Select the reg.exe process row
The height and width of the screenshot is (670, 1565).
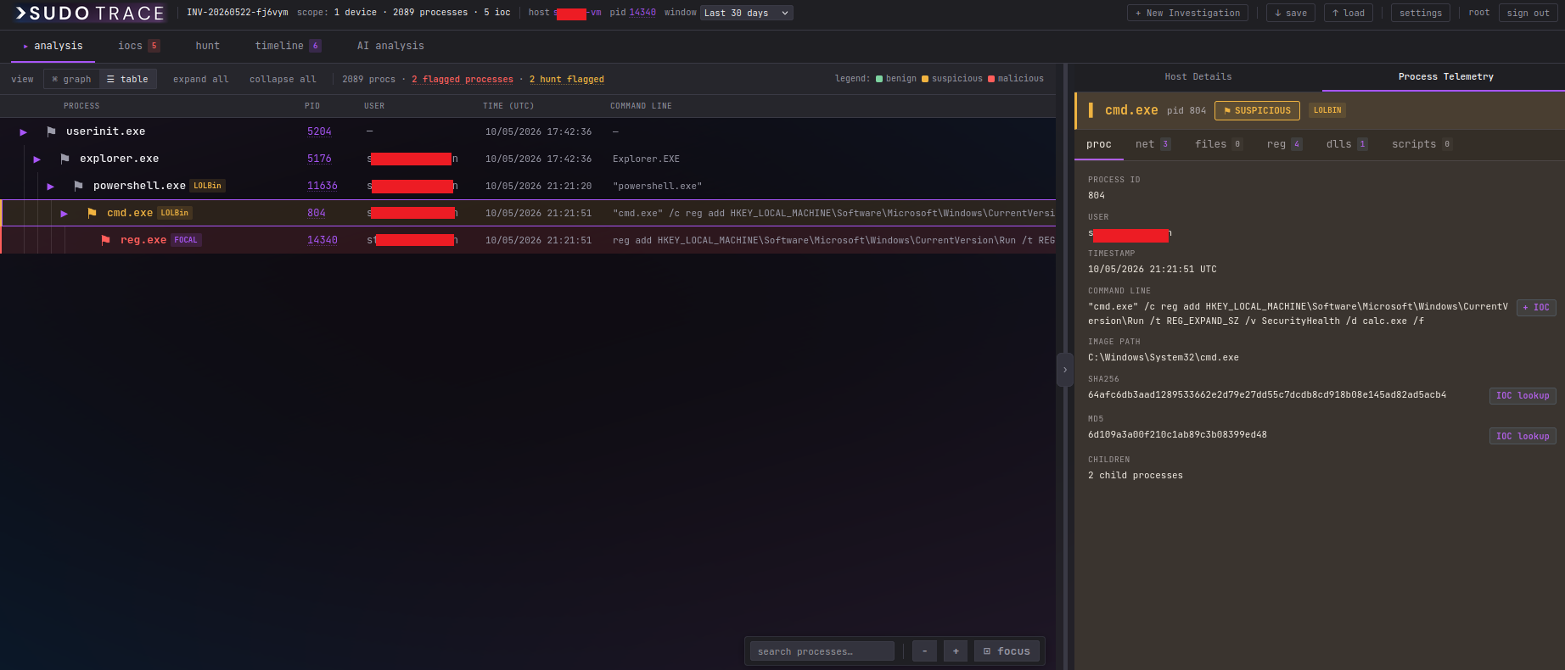(528, 240)
